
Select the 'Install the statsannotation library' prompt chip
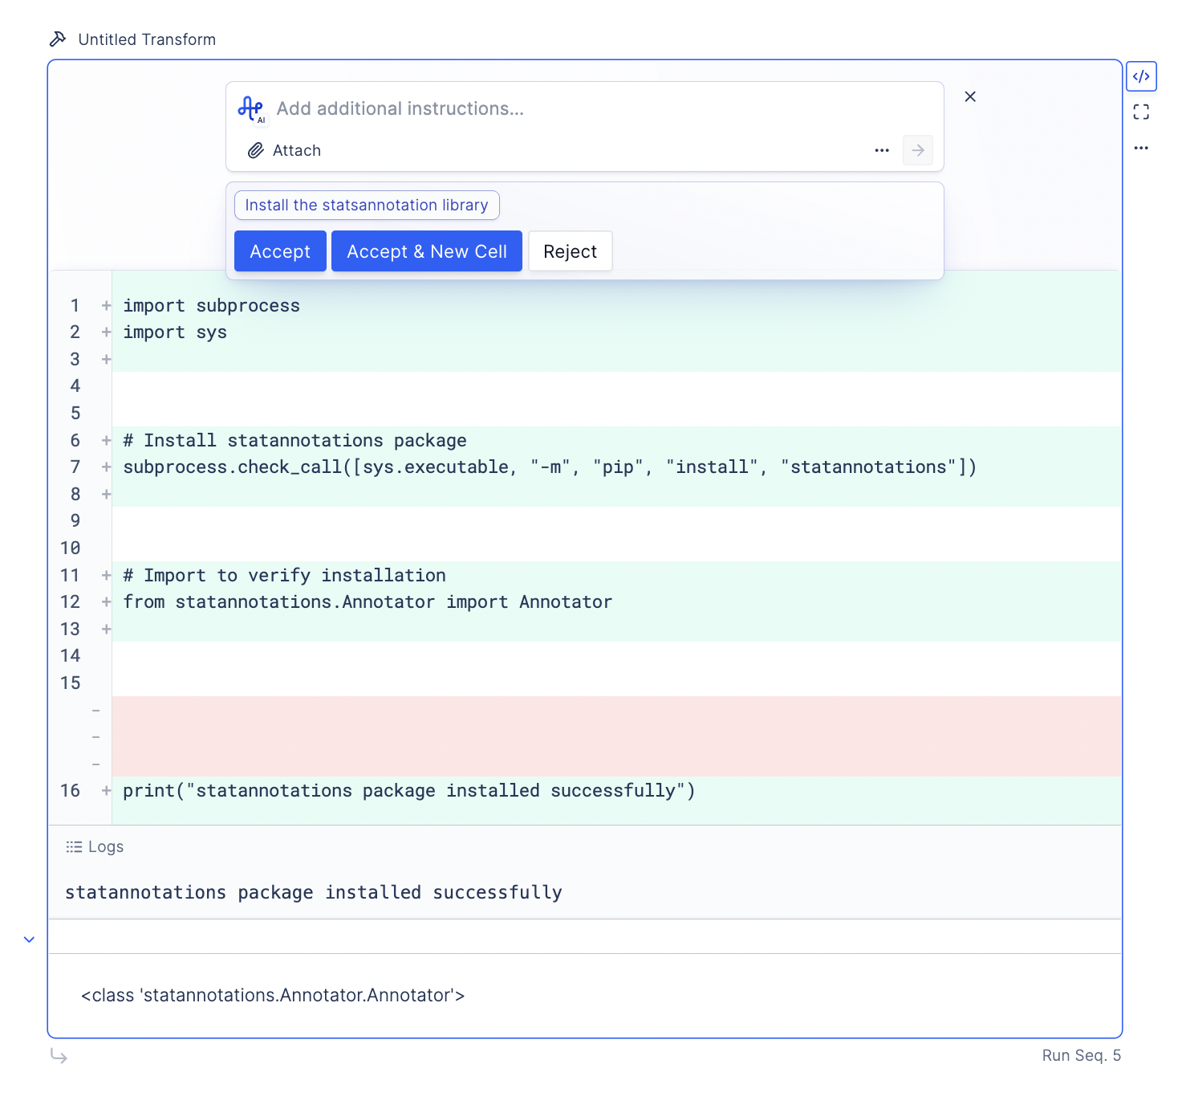[367, 205]
